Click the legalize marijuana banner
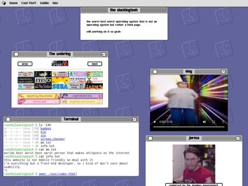The image size is (248, 186). (x=82, y=101)
